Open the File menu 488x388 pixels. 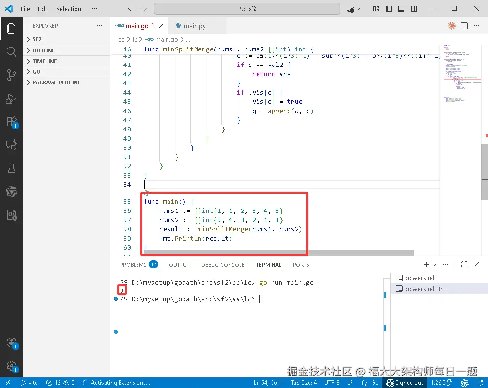tap(25, 9)
